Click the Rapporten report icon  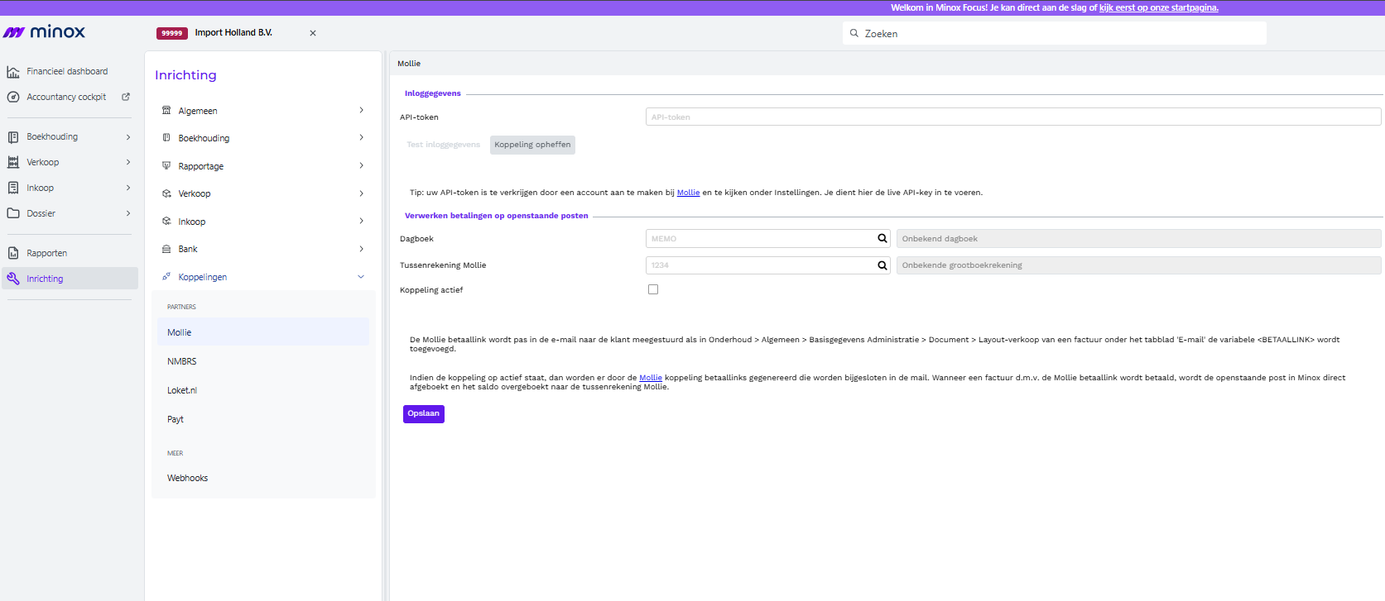[x=13, y=253]
